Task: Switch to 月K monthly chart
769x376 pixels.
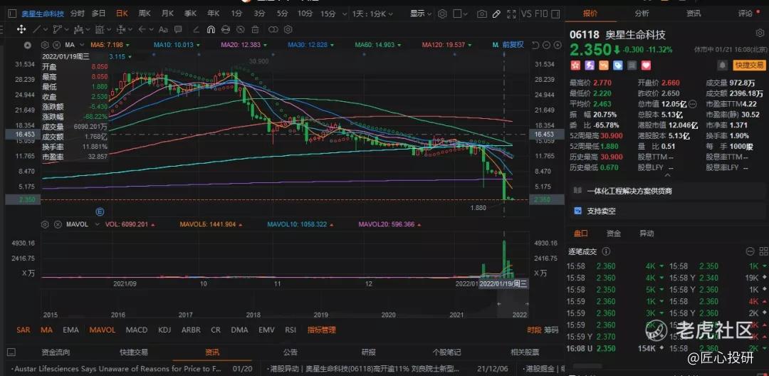Action: pyautogui.click(x=167, y=14)
